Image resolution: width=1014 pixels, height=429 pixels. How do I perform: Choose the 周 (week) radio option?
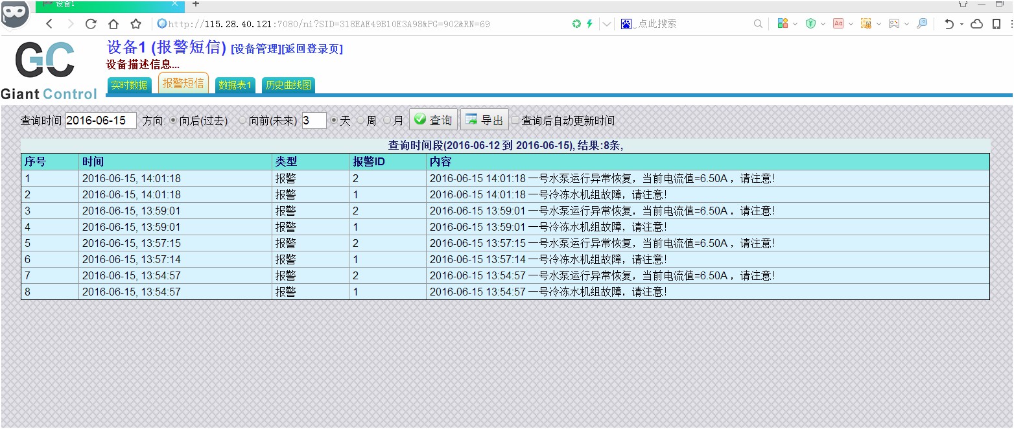point(360,121)
